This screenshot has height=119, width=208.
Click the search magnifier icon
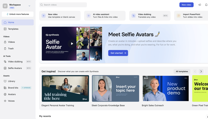coord(41,5)
